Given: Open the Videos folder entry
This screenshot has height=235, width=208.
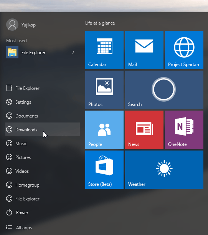Looking at the screenshot, I should pos(43,171).
